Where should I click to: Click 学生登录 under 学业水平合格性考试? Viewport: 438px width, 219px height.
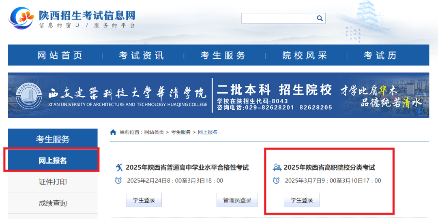pos(144,200)
